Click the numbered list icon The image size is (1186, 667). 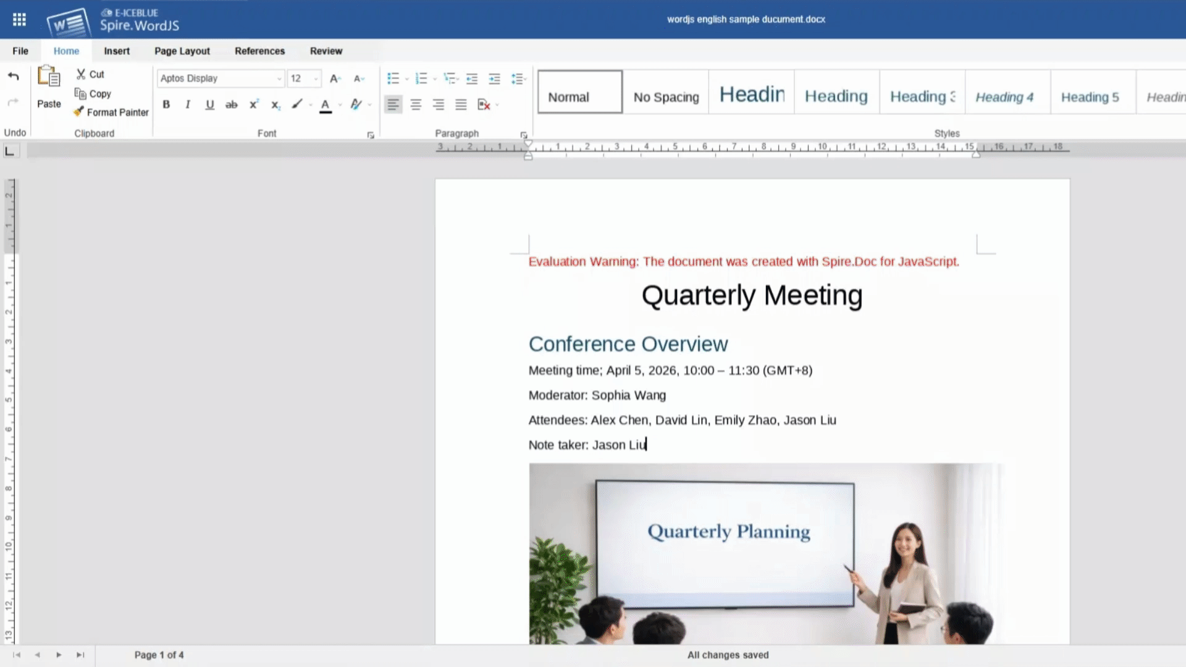click(x=421, y=78)
